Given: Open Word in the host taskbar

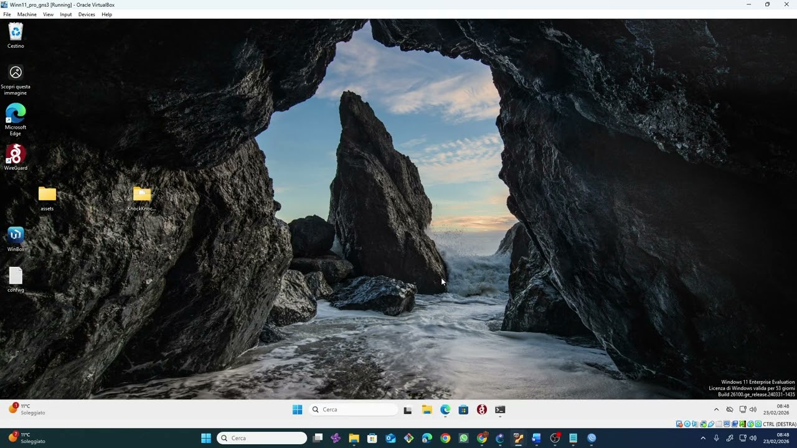Looking at the screenshot, I should [536, 438].
